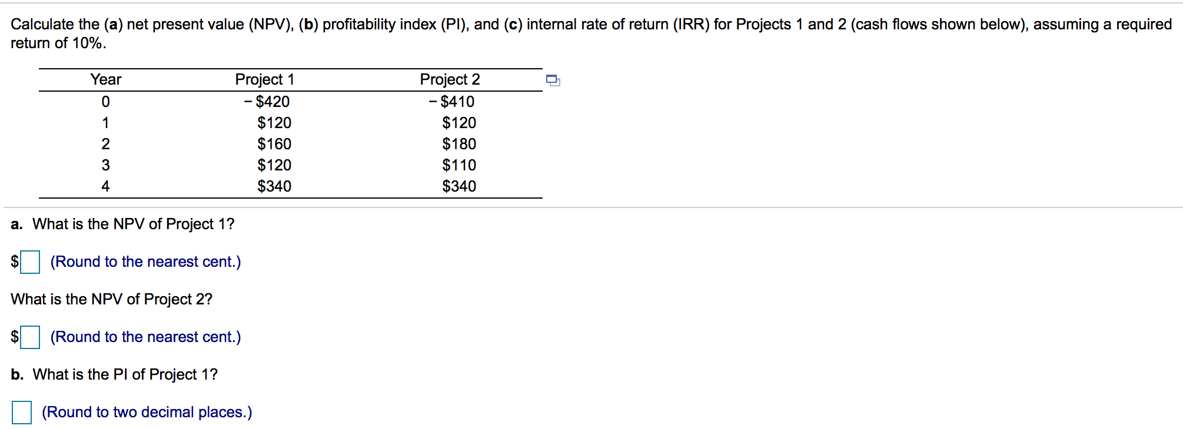Select the Year column header
Image resolution: width=1183 pixels, height=429 pixels.
[105, 79]
